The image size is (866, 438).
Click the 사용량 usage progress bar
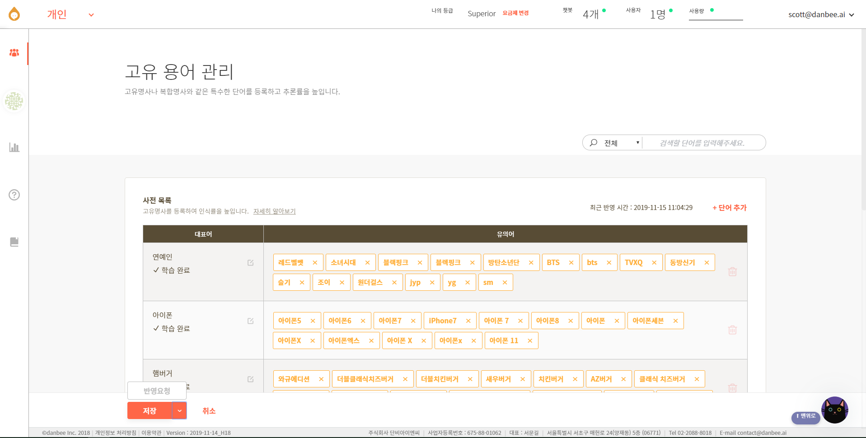coord(716,20)
